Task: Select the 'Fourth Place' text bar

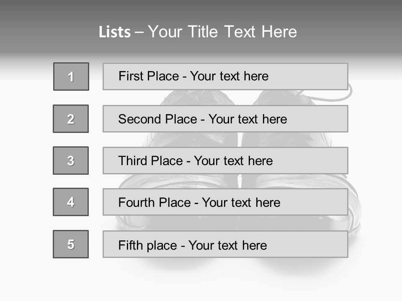Action: (x=225, y=202)
